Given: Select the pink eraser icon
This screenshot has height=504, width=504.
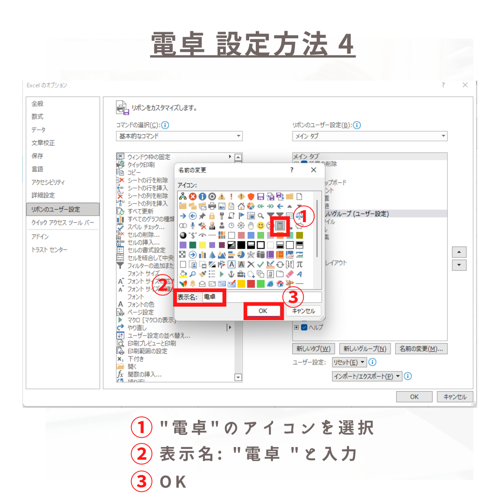Looking at the screenshot, I should coord(290,274).
